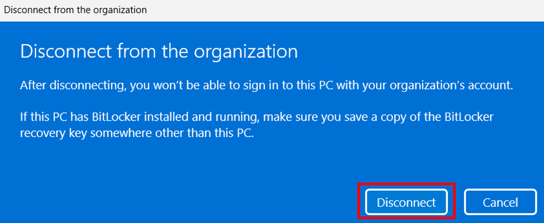Click the Disconnect button
544x223 pixels.
tap(406, 202)
